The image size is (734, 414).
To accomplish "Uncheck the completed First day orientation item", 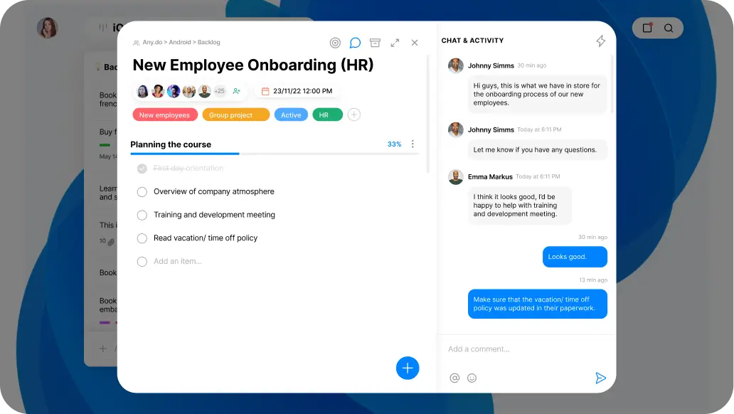I will click(142, 169).
